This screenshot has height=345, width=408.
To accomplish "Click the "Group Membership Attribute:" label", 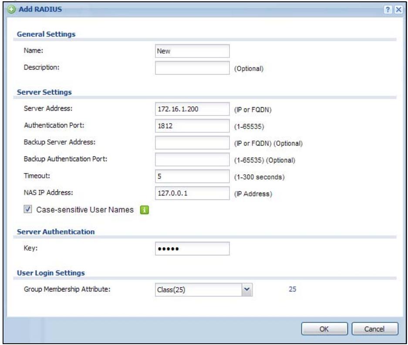I will pyautogui.click(x=67, y=289).
